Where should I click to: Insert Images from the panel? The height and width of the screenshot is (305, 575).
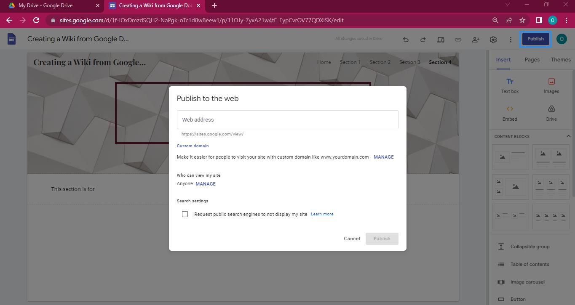coord(551,85)
